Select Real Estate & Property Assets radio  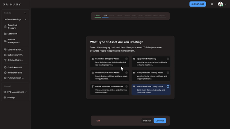[126, 59]
